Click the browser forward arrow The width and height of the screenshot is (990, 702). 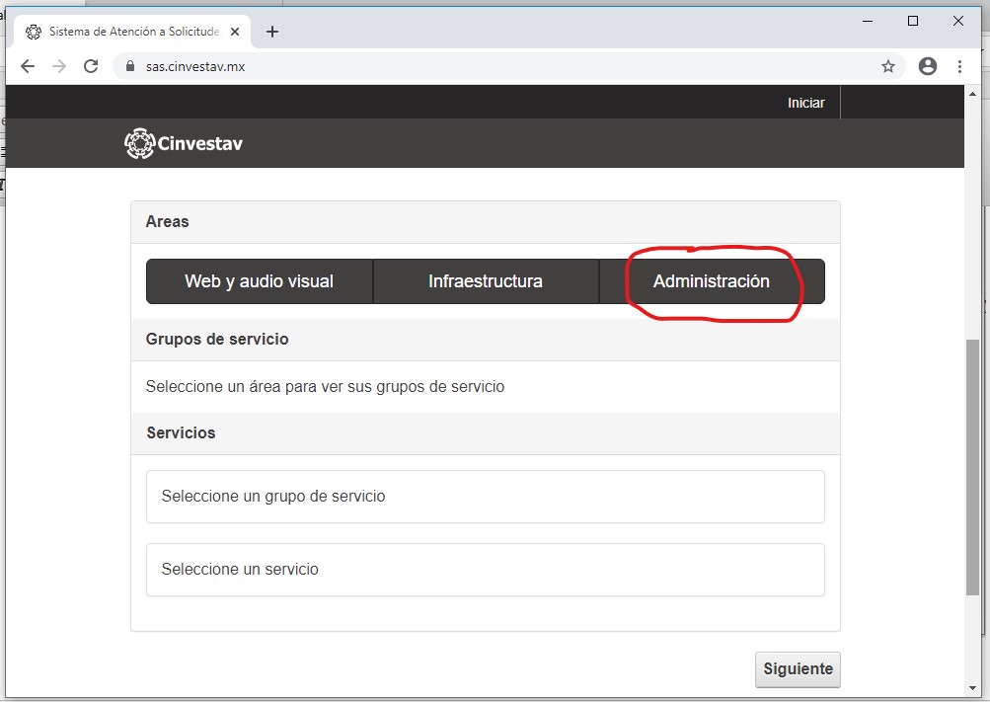[x=59, y=66]
